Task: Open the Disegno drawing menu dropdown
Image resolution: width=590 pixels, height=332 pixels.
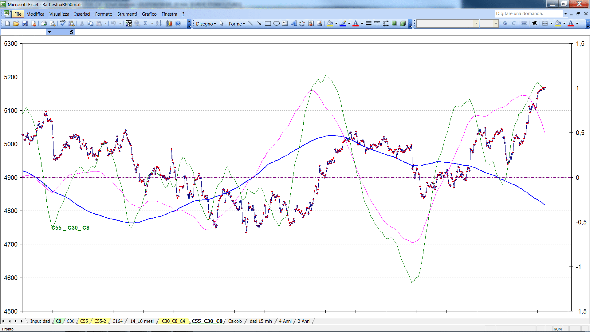Action: point(206,24)
